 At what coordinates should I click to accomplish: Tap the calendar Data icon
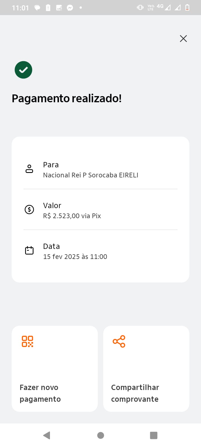29,250
